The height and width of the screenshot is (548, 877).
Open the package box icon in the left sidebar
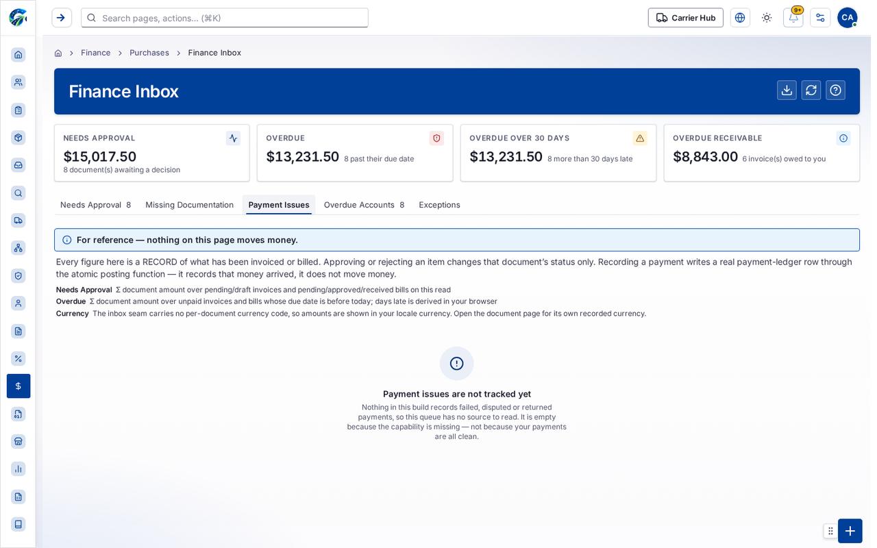pos(18,138)
